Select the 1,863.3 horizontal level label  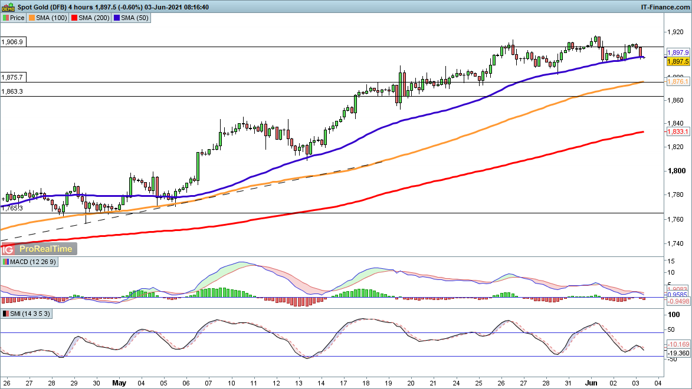(x=12, y=91)
